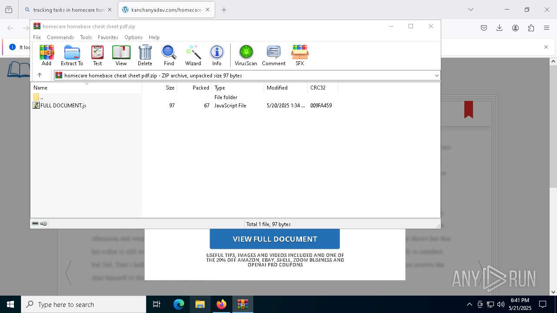Click the Info toolbar icon

coord(217,55)
